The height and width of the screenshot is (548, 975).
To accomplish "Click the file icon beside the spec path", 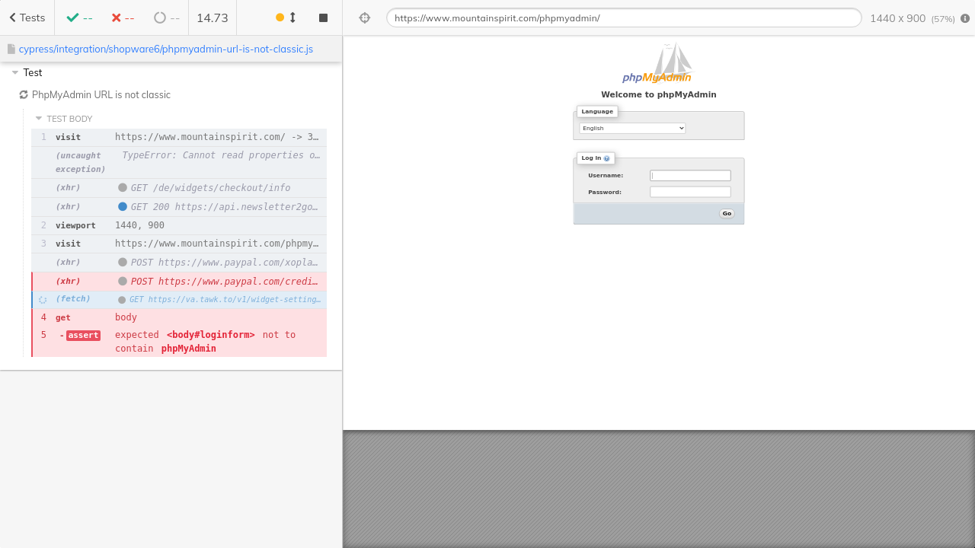I will coord(11,49).
